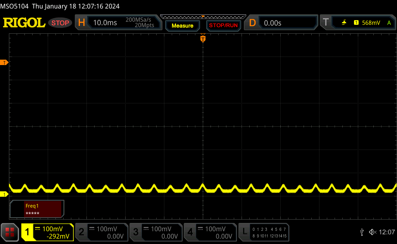Screen dimensions: 397x244
Task: Select the rising edge trigger icon
Action: 344,23
